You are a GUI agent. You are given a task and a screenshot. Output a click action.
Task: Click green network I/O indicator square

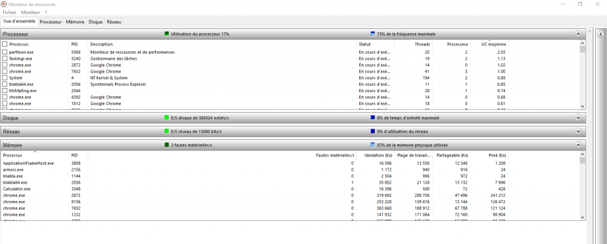point(167,131)
